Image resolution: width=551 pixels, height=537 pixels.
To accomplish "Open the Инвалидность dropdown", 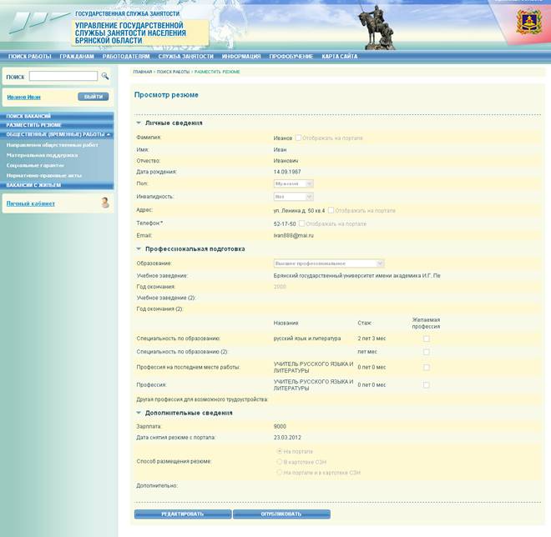I will 293,197.
